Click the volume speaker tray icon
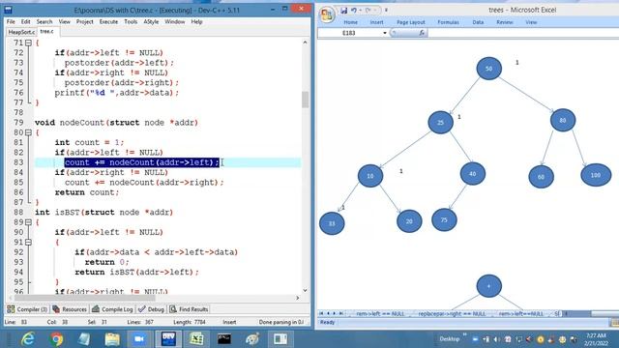This screenshot has height=348, width=619. point(496,339)
